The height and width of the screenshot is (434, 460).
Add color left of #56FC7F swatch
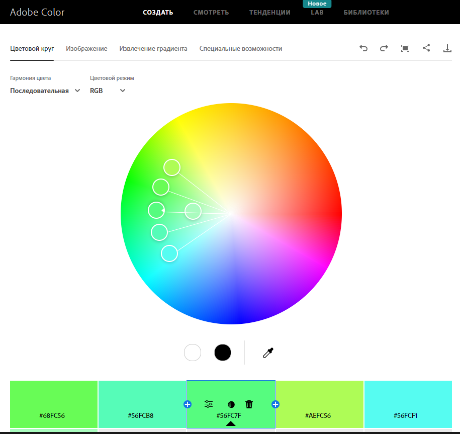tap(188, 404)
